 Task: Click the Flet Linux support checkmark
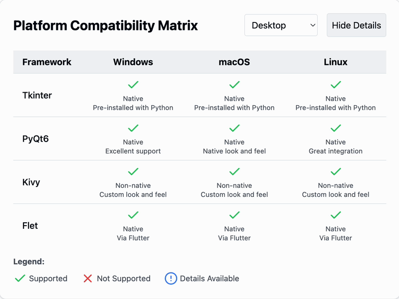tap(336, 215)
